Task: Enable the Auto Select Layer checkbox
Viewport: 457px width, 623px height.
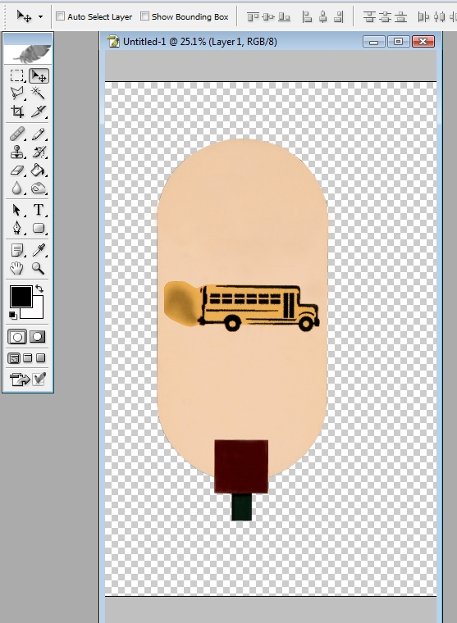Action: tap(60, 16)
